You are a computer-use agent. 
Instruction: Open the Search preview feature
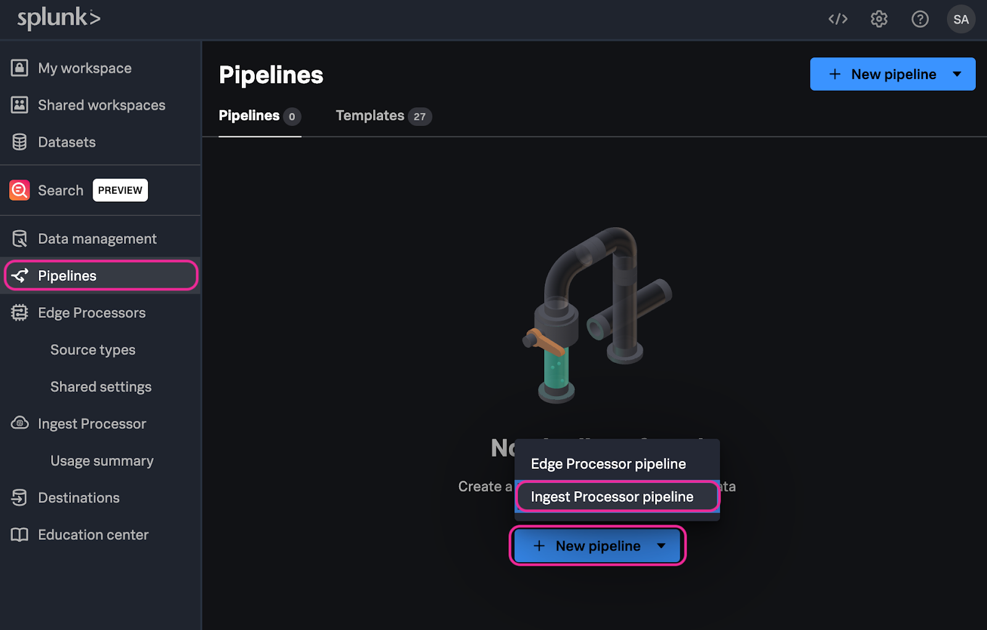[x=60, y=190]
